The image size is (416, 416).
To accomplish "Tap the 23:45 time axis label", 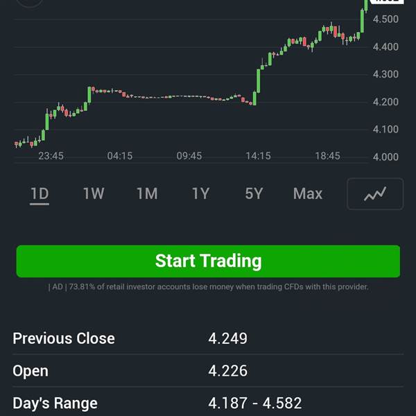I will point(51,156).
